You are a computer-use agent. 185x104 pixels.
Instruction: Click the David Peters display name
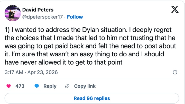[38, 10]
